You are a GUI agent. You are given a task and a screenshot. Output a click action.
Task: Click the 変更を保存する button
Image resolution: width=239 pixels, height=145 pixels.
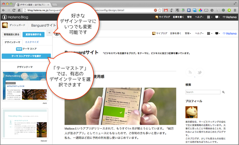[x=33, y=34]
